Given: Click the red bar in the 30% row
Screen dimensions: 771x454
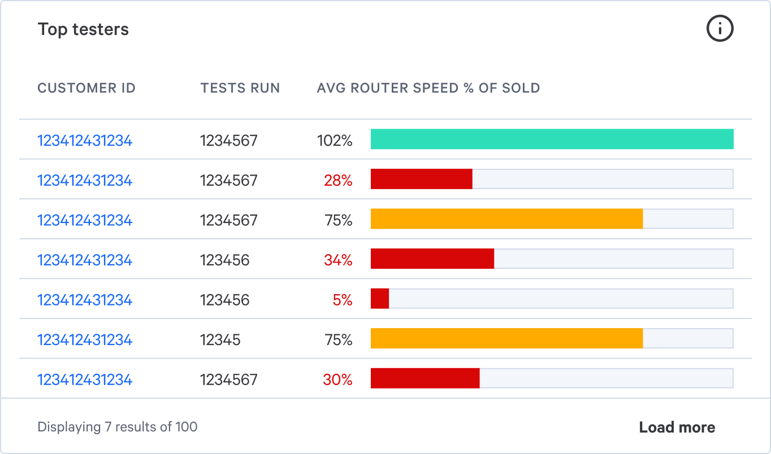Looking at the screenshot, I should [425, 378].
